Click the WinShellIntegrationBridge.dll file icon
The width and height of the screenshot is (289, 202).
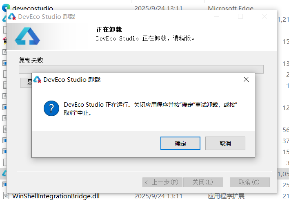6,196
